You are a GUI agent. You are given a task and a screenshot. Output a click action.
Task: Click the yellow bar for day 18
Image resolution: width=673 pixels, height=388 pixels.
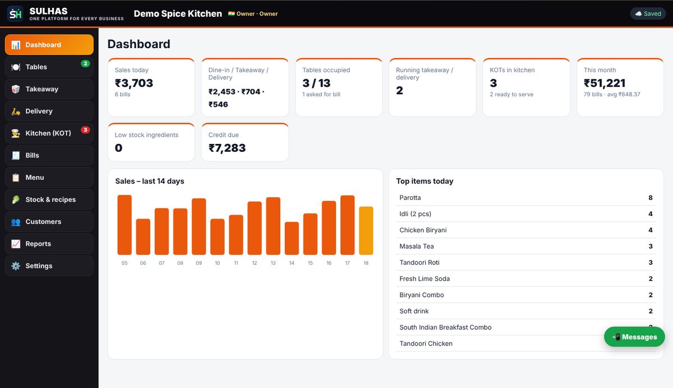tap(366, 231)
